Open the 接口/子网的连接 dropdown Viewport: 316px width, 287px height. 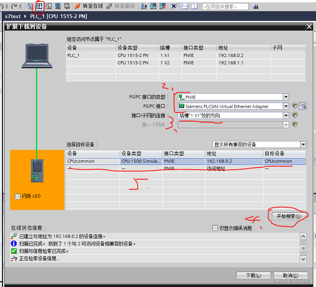click(286, 115)
